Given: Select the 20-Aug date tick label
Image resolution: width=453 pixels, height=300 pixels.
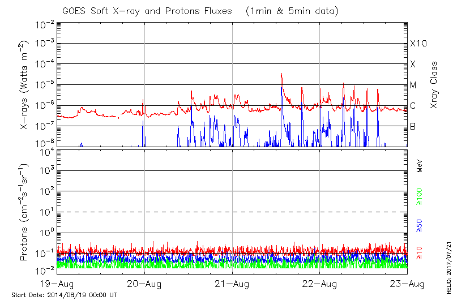Looking at the screenshot, I should pos(145,284).
